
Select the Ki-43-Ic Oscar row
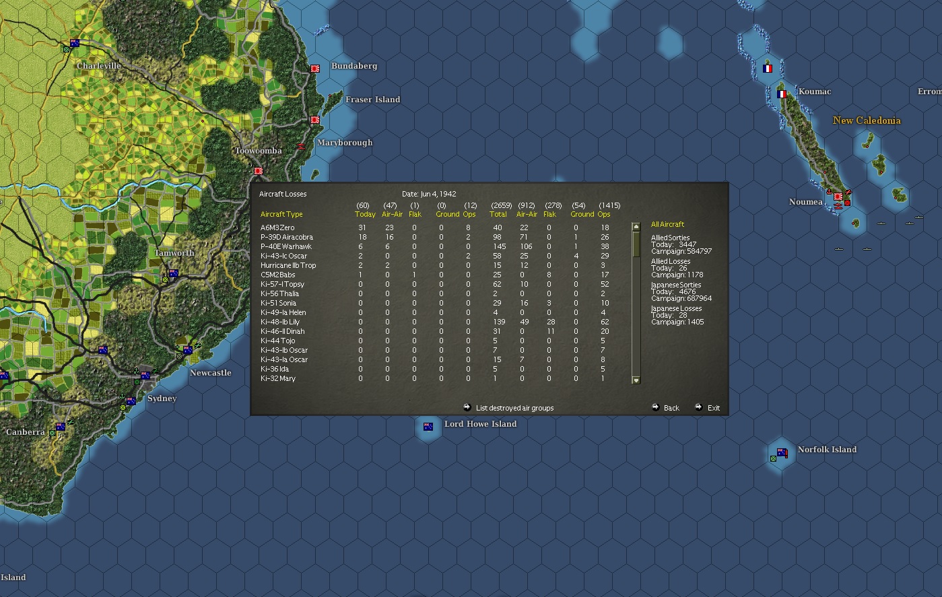436,256
